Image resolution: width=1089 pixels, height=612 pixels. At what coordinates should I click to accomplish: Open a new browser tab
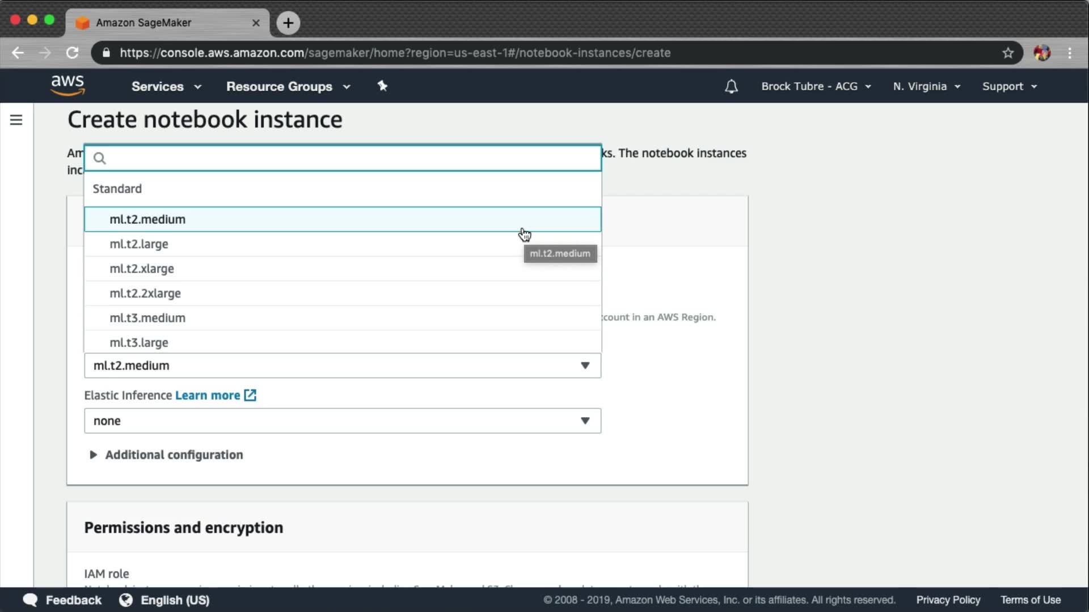click(x=288, y=23)
